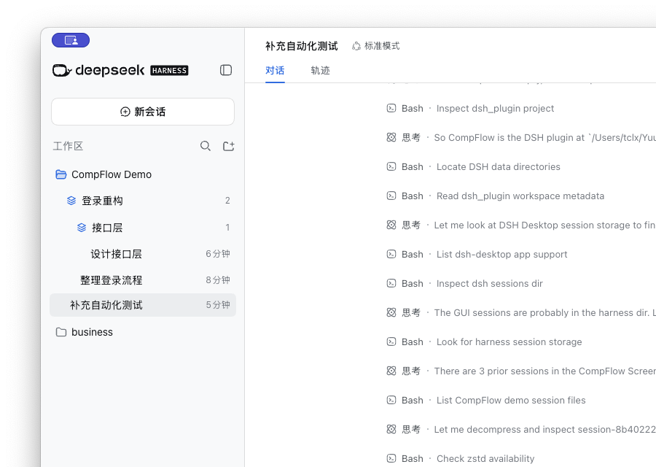Expand the Check zstd availability Bash step
This screenshot has height=467, width=656.
pos(460,459)
